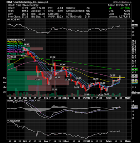Click the 32.72 low price label

coord(55,89)
